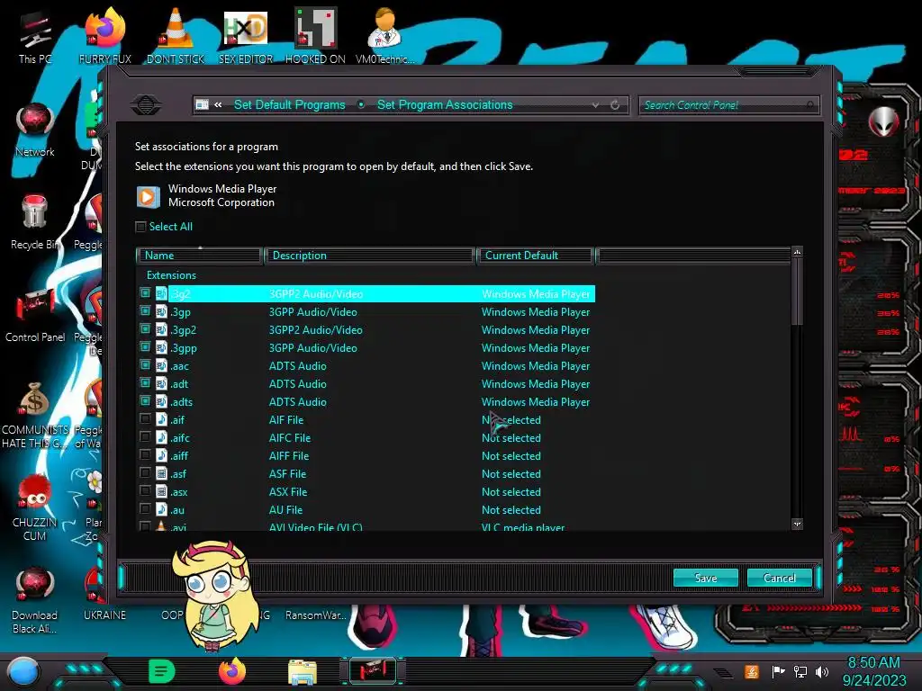Open the address bar history dropdown arrow
The image size is (922, 691).
(596, 105)
